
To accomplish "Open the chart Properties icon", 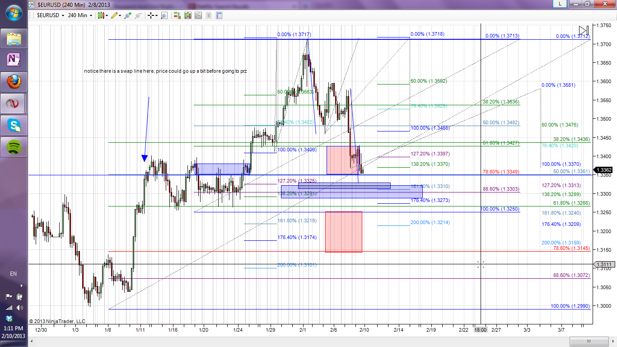I will tap(219, 15).
